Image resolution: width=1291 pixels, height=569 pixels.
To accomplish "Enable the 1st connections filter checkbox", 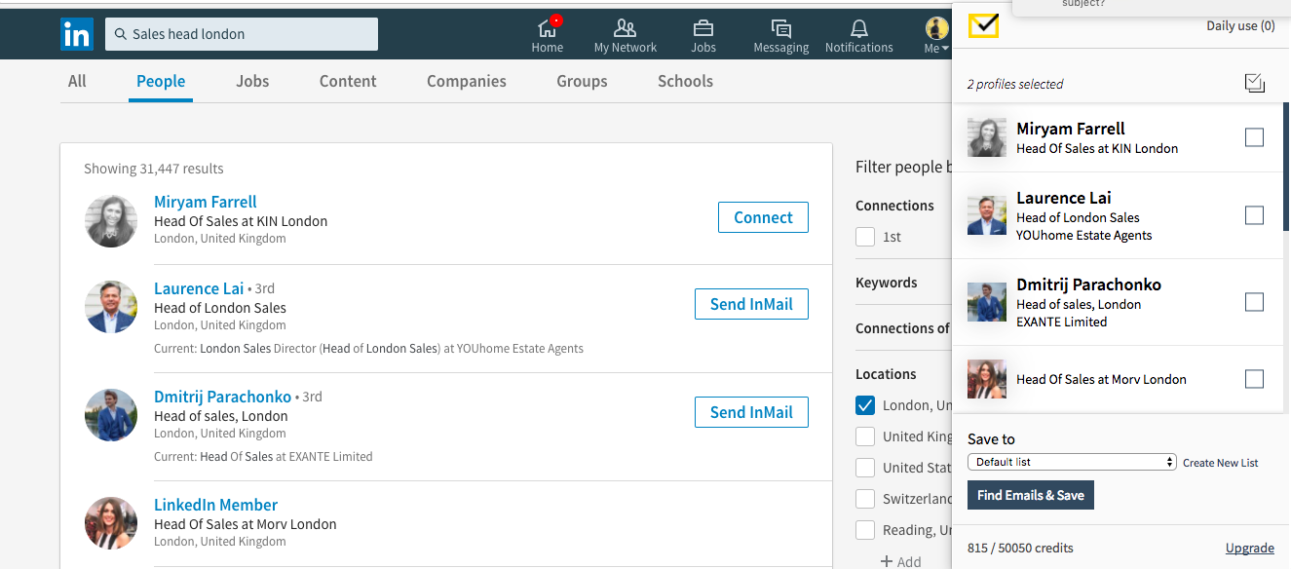I will click(x=865, y=237).
